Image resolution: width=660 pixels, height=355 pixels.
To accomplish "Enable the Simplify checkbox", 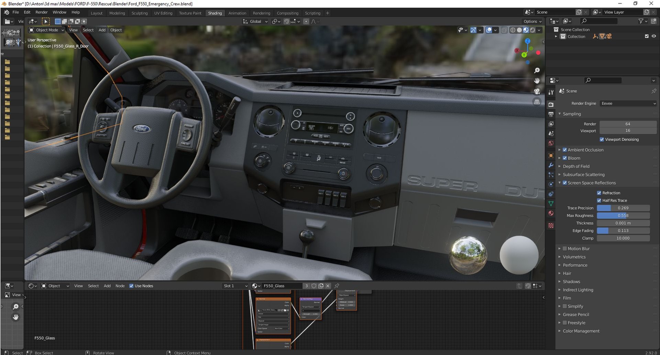I will click(x=564, y=306).
